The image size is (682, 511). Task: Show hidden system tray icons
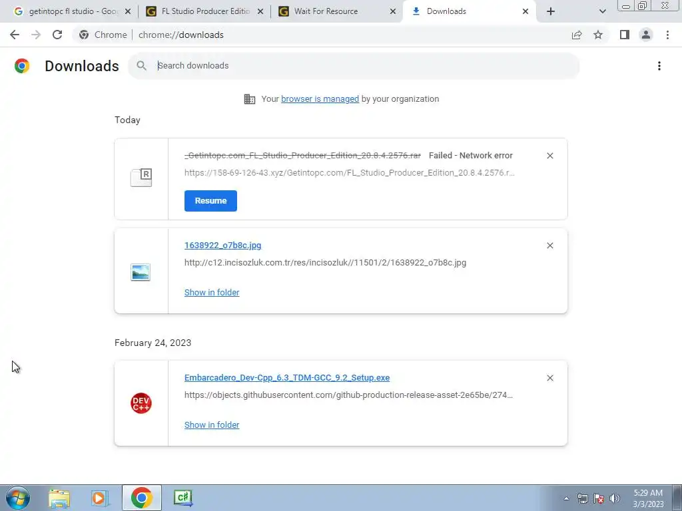click(566, 498)
